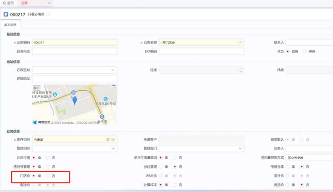Open the 管理组织 dropdown
The height and width of the screenshot is (192, 333).
(113, 149)
